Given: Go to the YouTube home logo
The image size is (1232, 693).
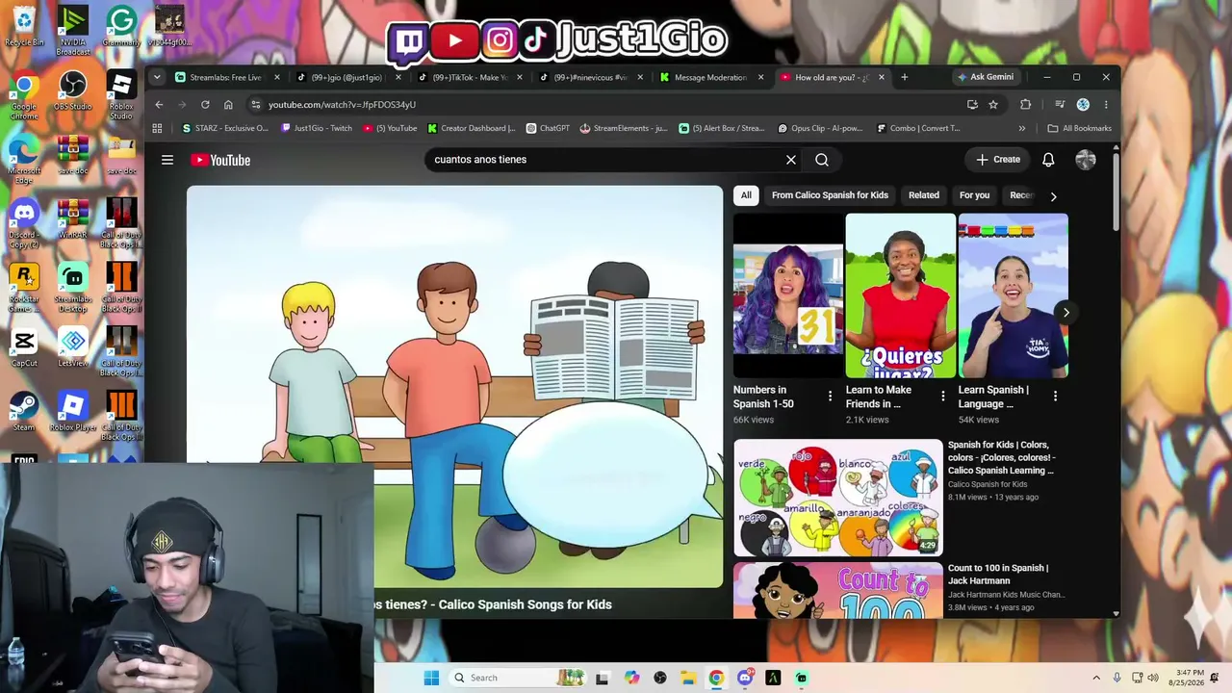Looking at the screenshot, I should click(220, 160).
